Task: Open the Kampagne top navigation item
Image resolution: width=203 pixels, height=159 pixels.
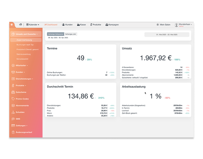Action: 112,25
